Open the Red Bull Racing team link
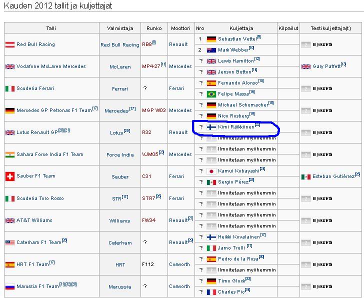 pyautogui.click(x=36, y=44)
